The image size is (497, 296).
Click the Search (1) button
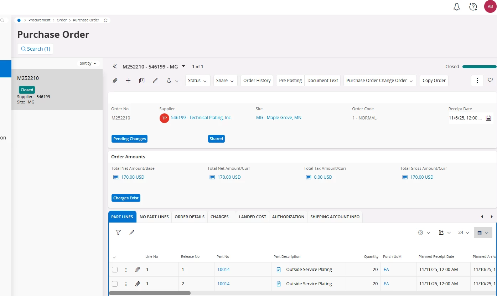click(35, 49)
